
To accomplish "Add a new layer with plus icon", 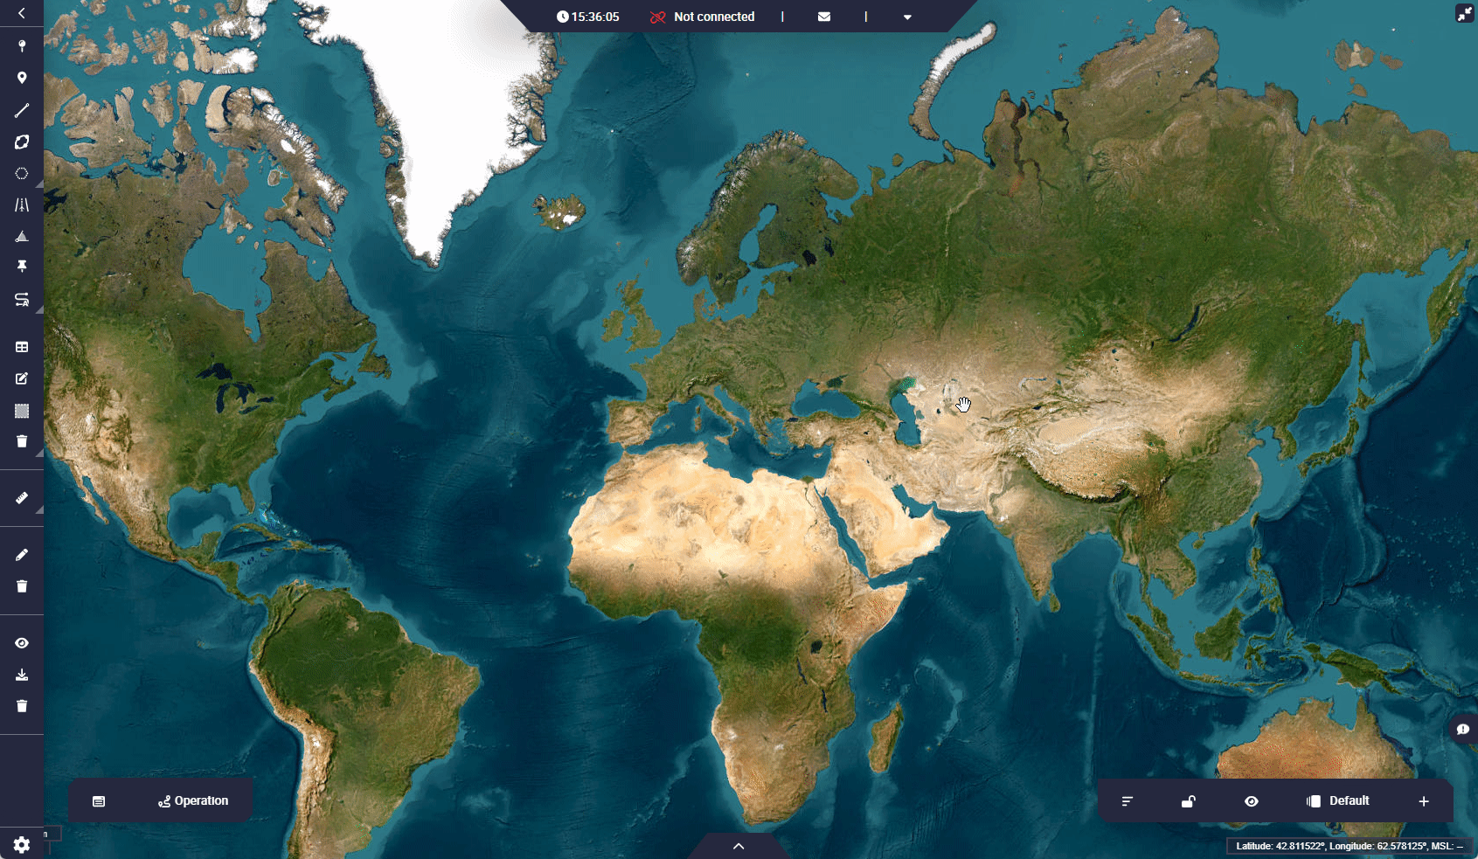I will click(1424, 801).
